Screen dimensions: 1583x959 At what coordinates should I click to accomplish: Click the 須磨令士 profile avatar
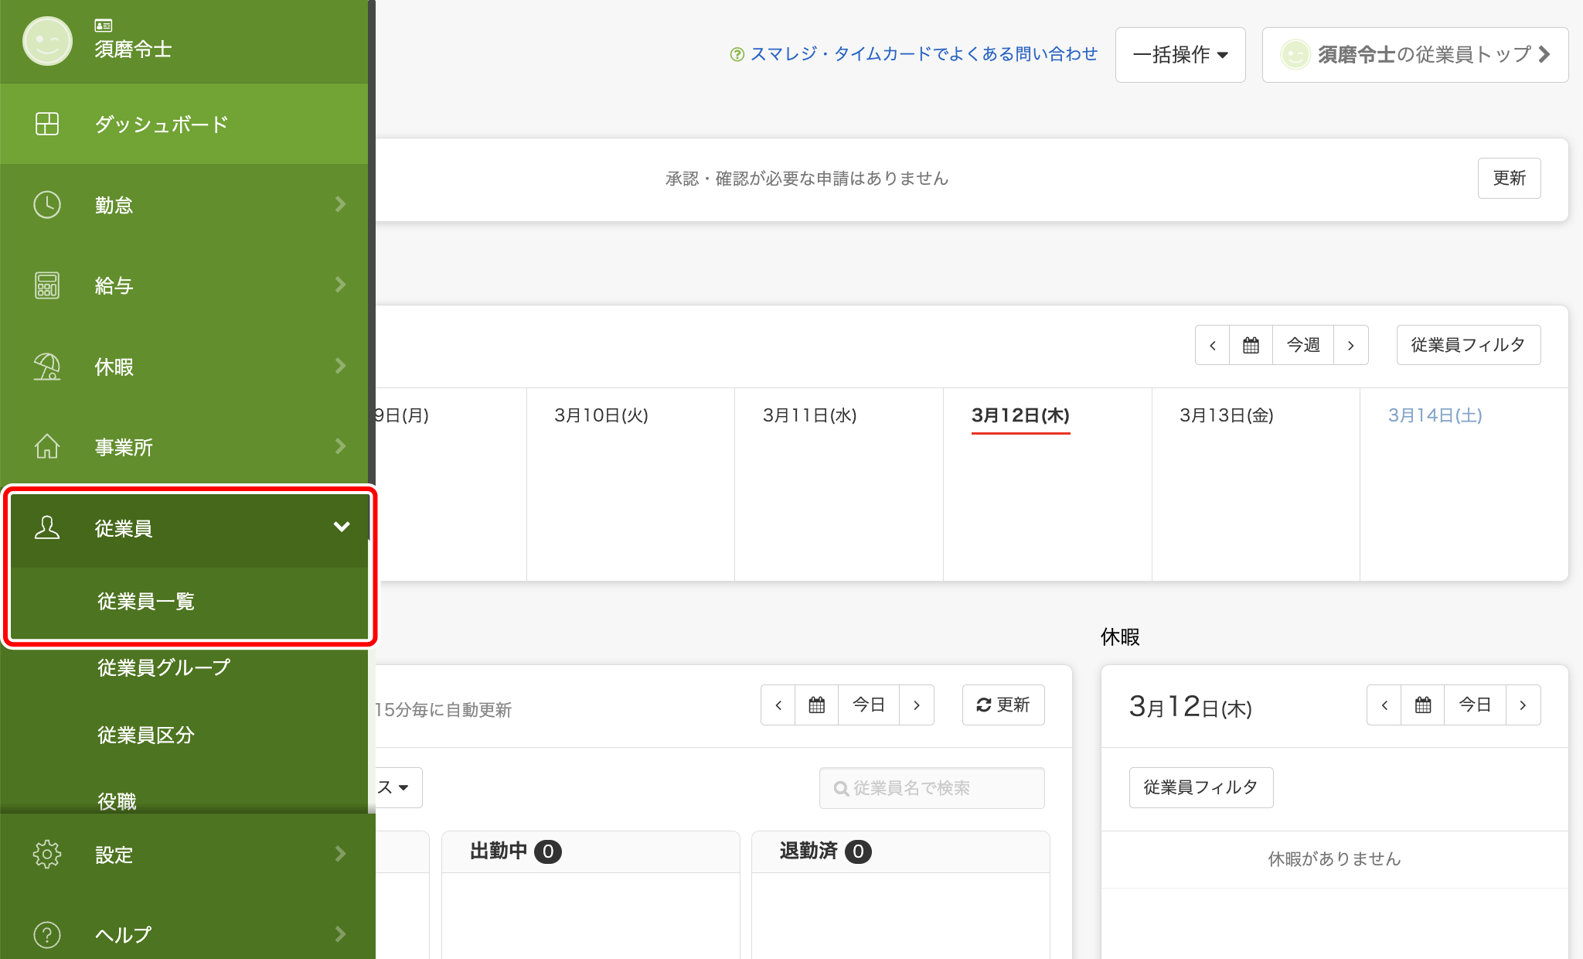[x=47, y=40]
